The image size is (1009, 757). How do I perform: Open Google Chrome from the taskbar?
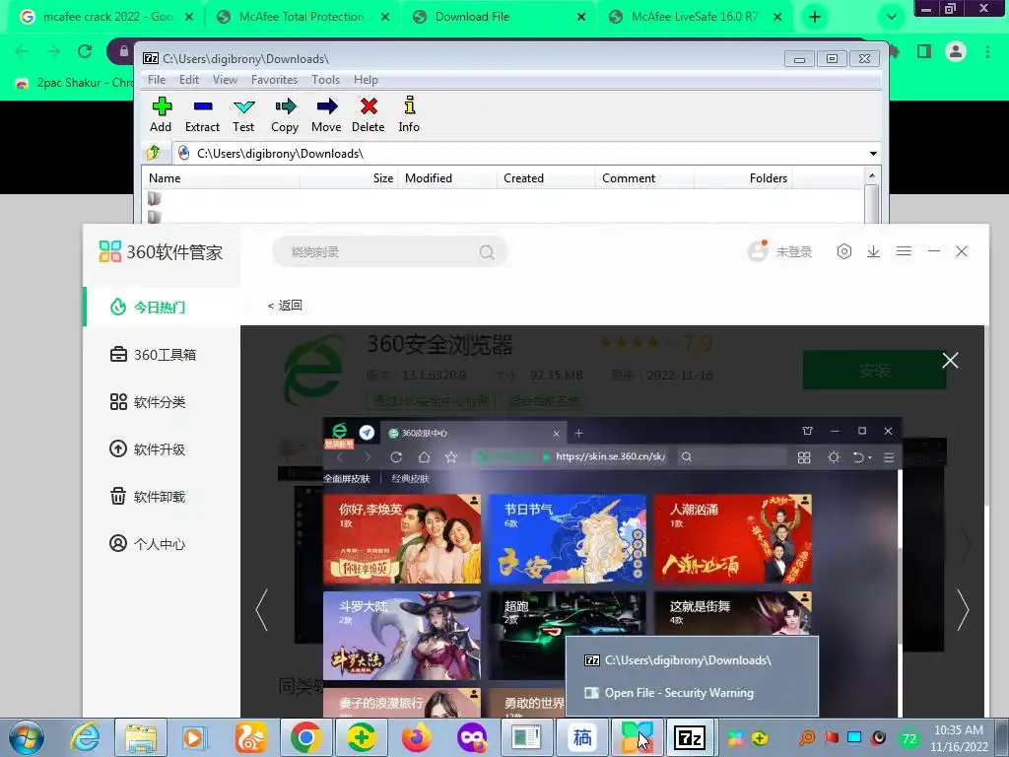[x=305, y=737]
